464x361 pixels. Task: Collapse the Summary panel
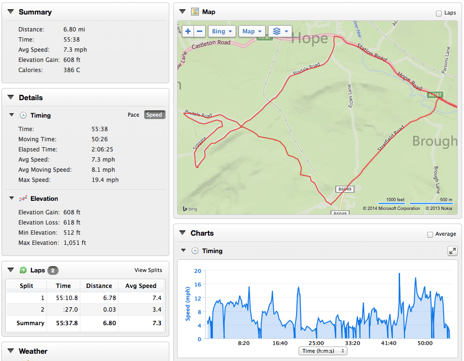[x=10, y=12]
